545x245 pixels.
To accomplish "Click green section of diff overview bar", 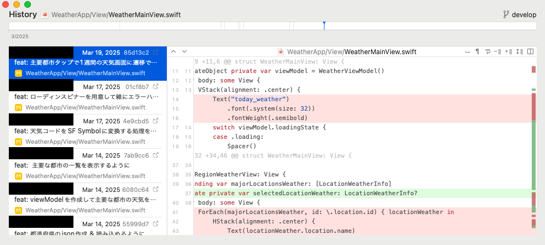I will 533,155.
